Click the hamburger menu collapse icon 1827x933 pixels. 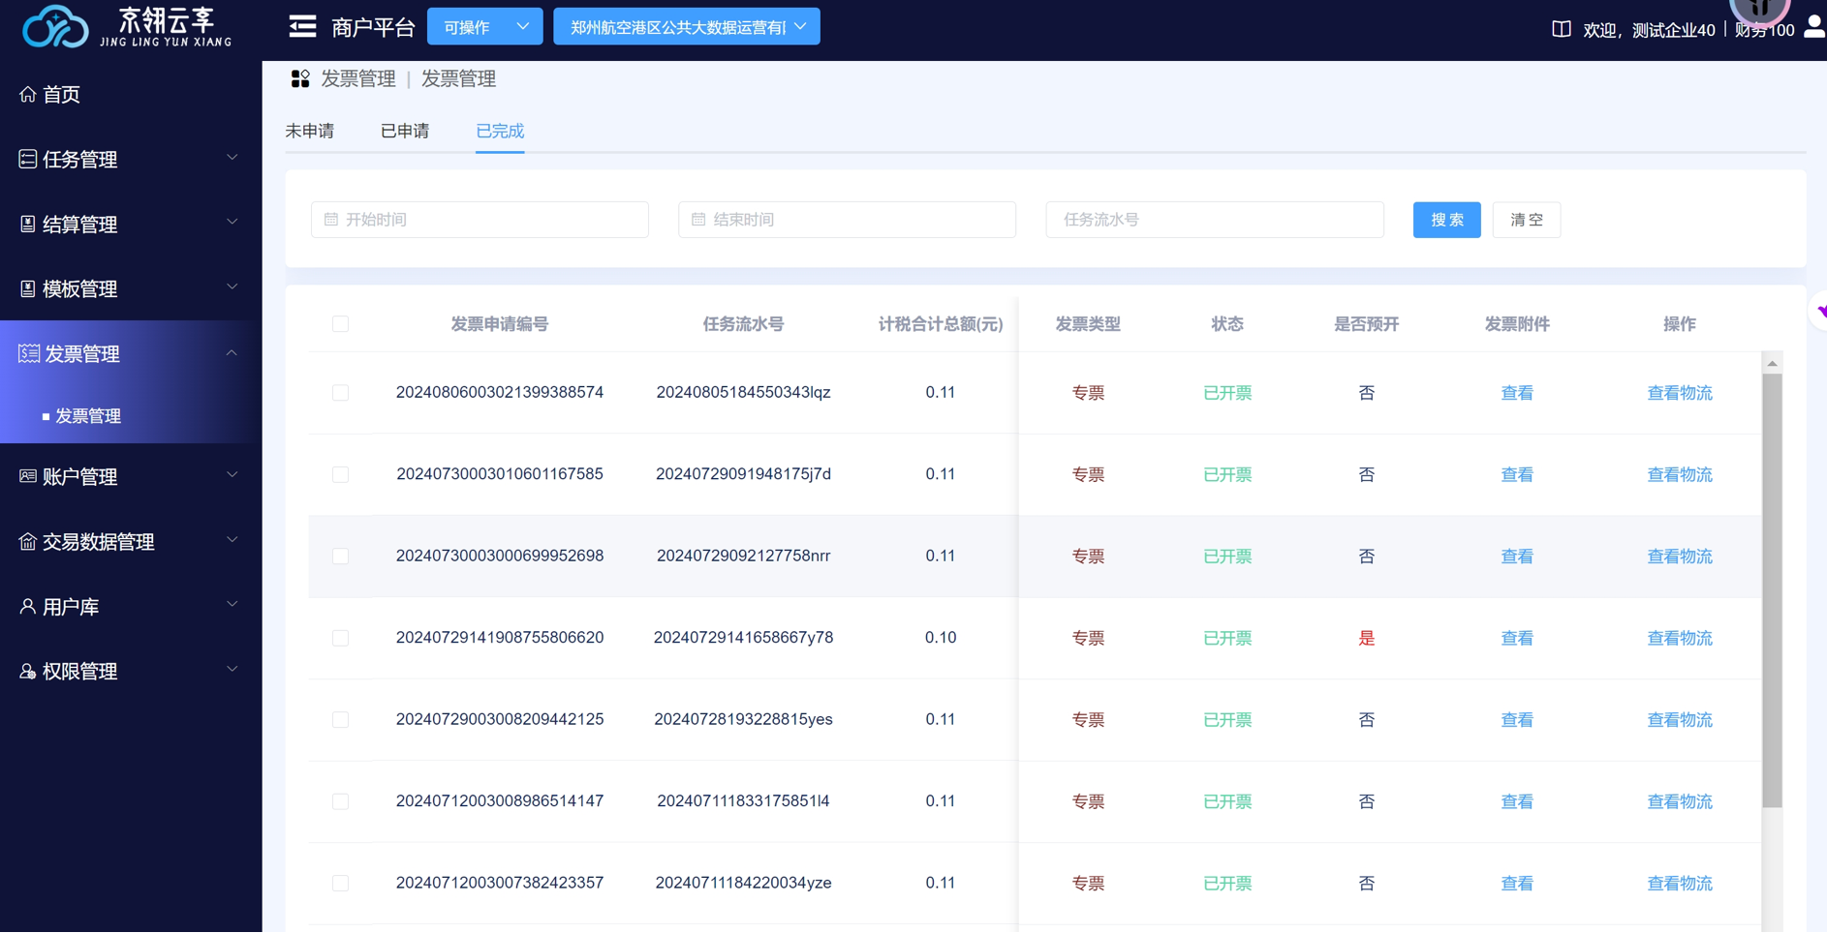coord(302,27)
